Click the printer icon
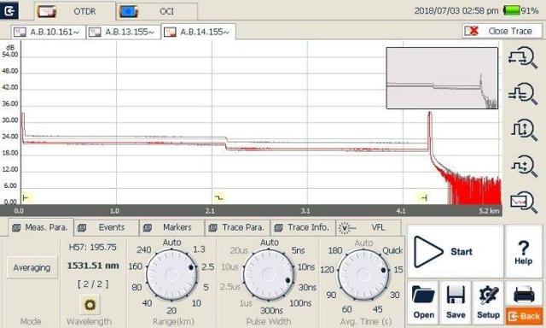The height and width of the screenshot is (328, 546). point(524,294)
